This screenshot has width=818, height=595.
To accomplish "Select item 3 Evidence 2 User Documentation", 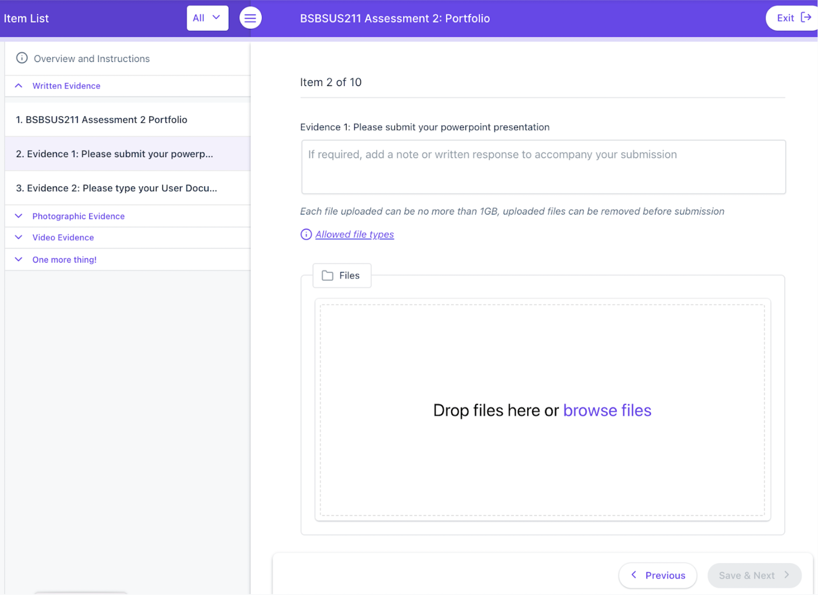I will tap(128, 188).
